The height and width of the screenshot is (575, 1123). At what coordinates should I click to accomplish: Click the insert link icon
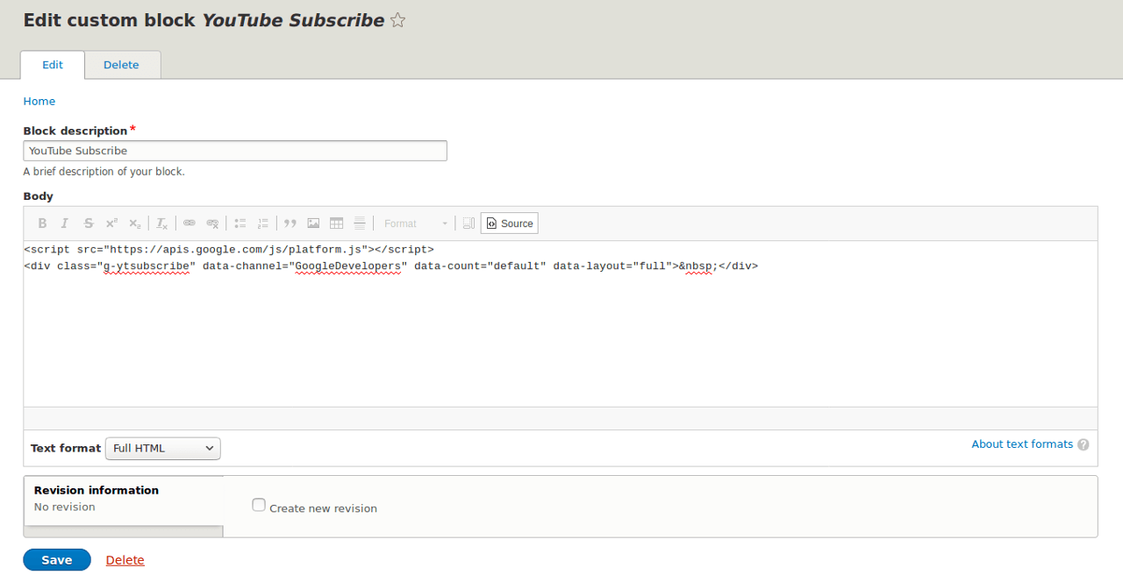coord(190,224)
